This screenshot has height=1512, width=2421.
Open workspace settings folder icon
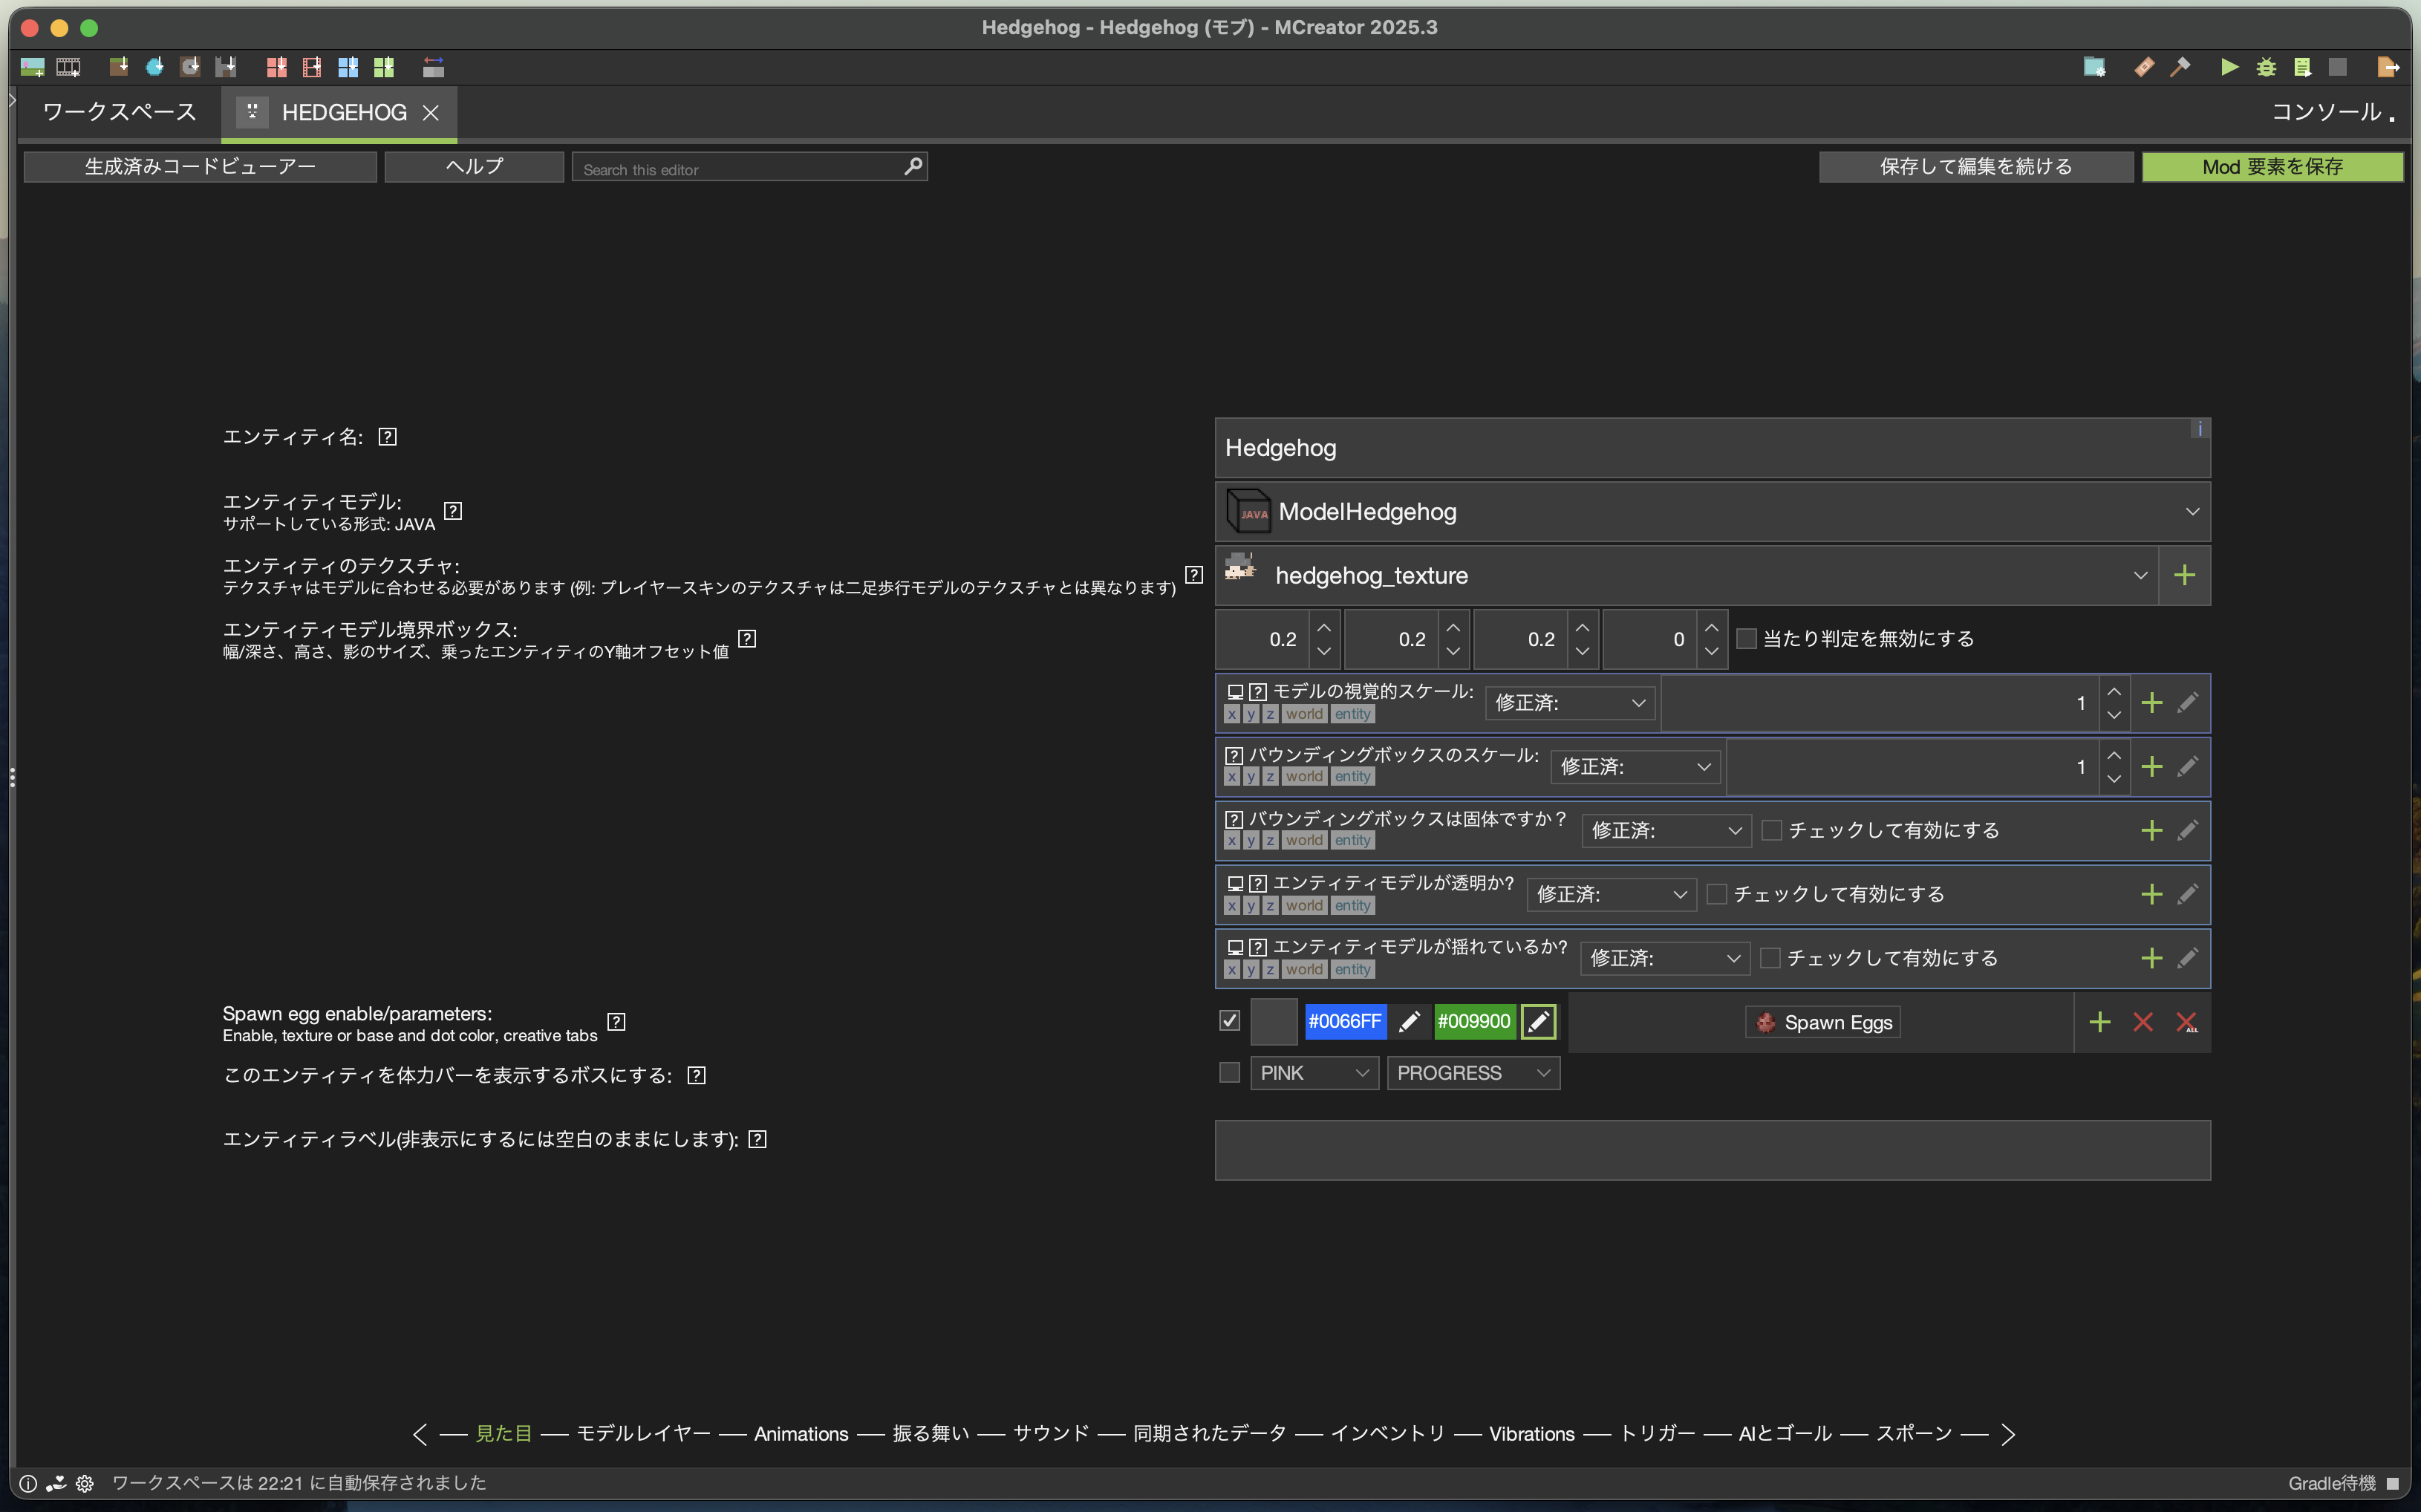tap(2094, 67)
